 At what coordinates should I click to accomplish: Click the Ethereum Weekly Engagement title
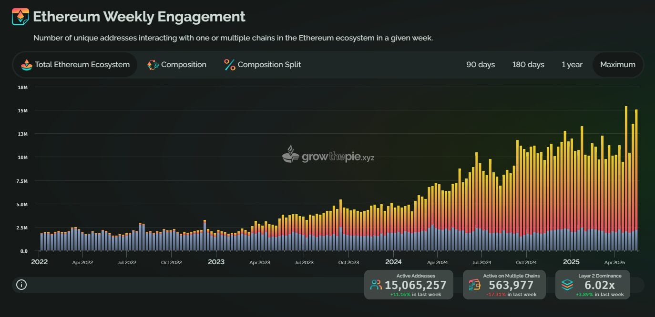139,17
